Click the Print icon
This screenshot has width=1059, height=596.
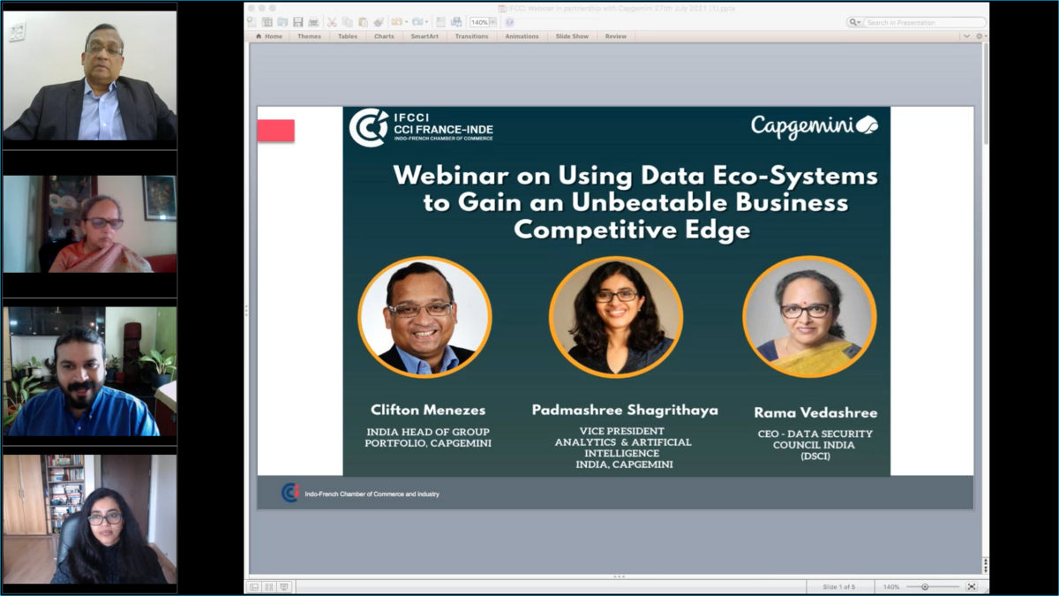pyautogui.click(x=312, y=22)
